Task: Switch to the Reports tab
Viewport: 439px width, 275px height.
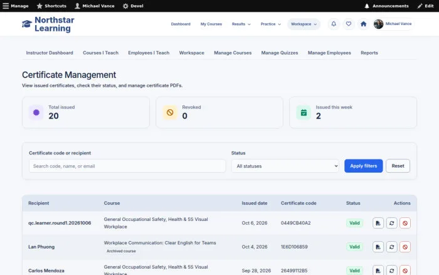Action: (x=369, y=53)
